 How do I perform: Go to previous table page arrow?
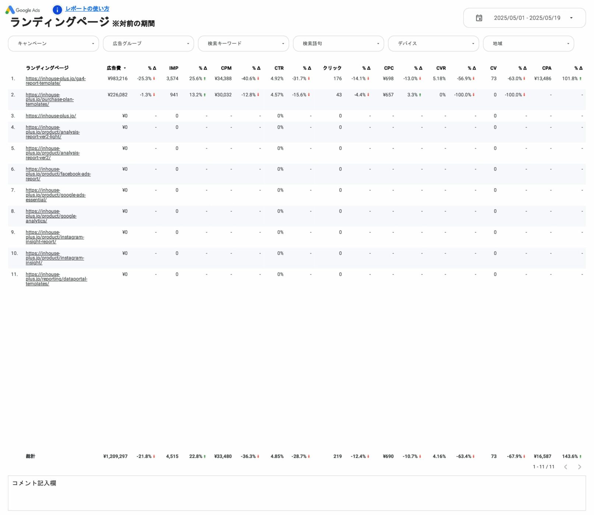566,467
